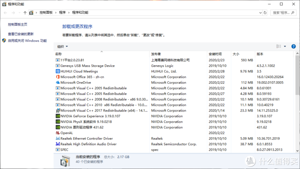
Task: Click publisher Genesys Logic
Action: pyautogui.click(x=162, y=66)
